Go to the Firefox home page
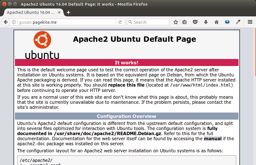 click(217, 22)
